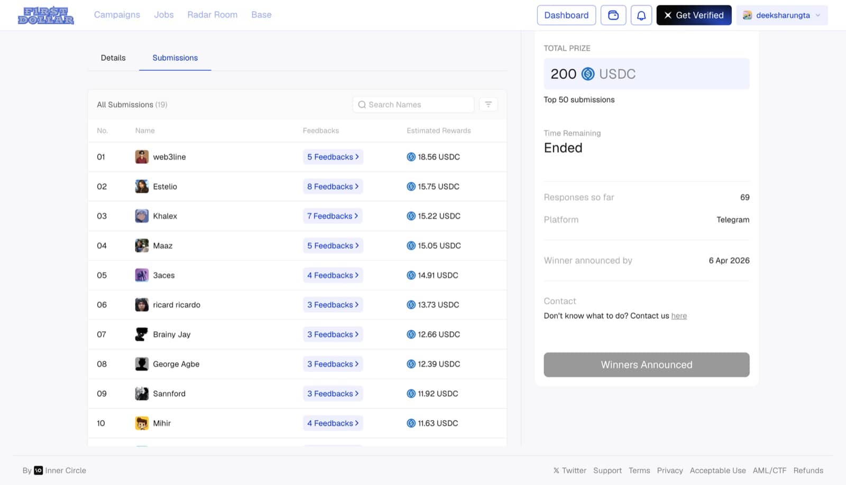Click the Dashboard button
The height and width of the screenshot is (485, 846).
[566, 15]
